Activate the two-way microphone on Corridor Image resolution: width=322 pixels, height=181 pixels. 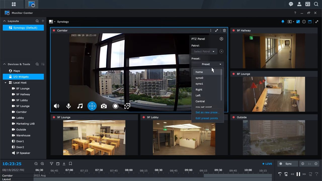click(68, 106)
